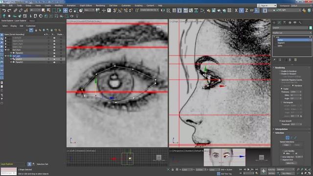
Task: Toggle the Auto Smooth checkbox
Action: pyautogui.click(x=280, y=121)
